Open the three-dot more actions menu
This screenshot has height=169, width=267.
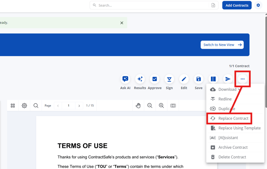242,79
